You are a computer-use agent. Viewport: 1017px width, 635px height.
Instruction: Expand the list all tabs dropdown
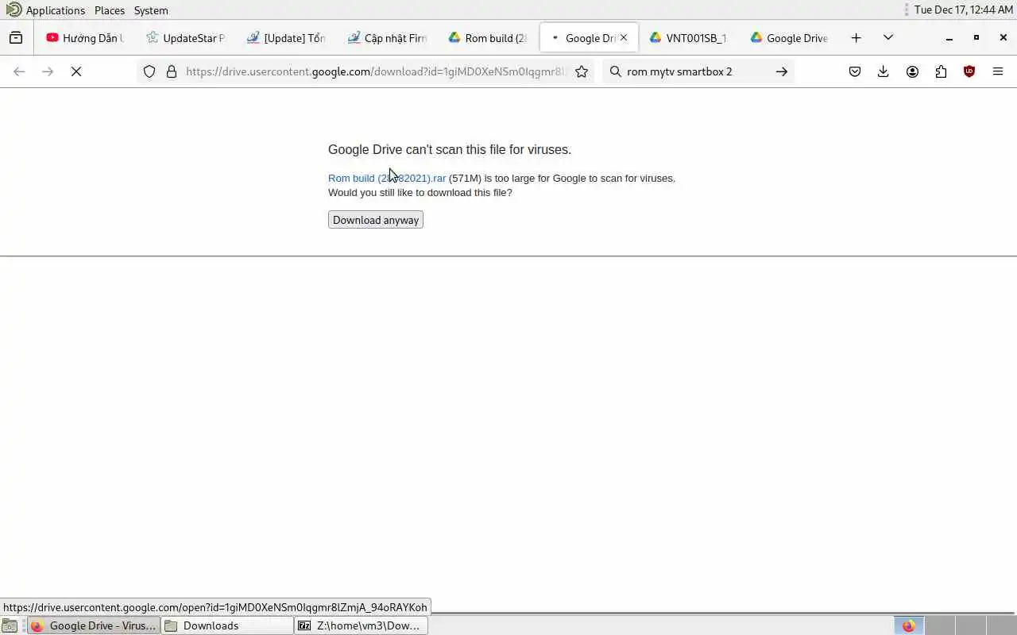pos(888,37)
